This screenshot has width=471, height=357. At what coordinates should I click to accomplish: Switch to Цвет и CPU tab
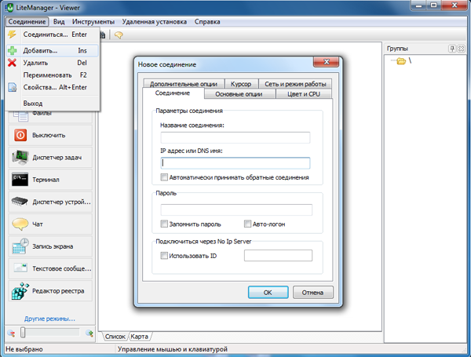click(x=303, y=94)
